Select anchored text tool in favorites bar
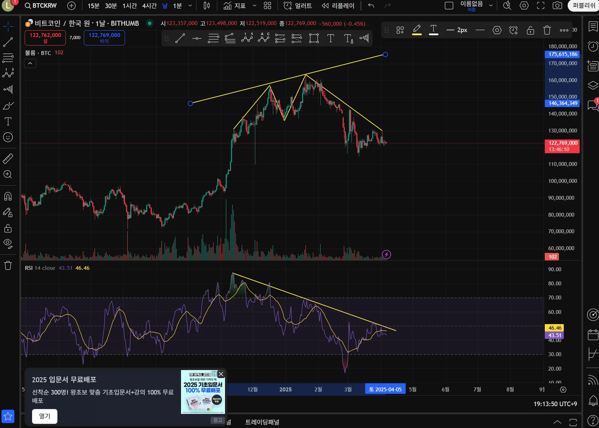This screenshot has height=428, width=599. coord(348,38)
